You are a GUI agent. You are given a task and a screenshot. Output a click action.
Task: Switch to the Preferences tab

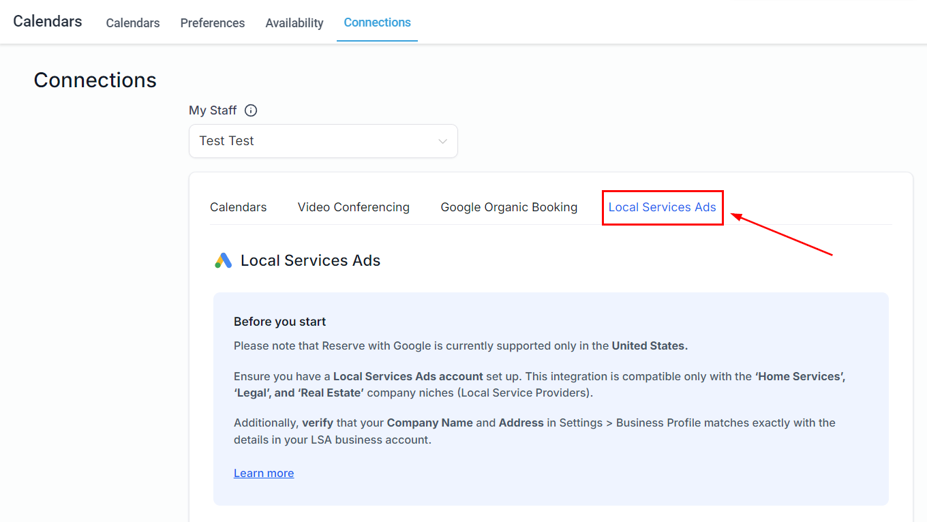tap(212, 22)
